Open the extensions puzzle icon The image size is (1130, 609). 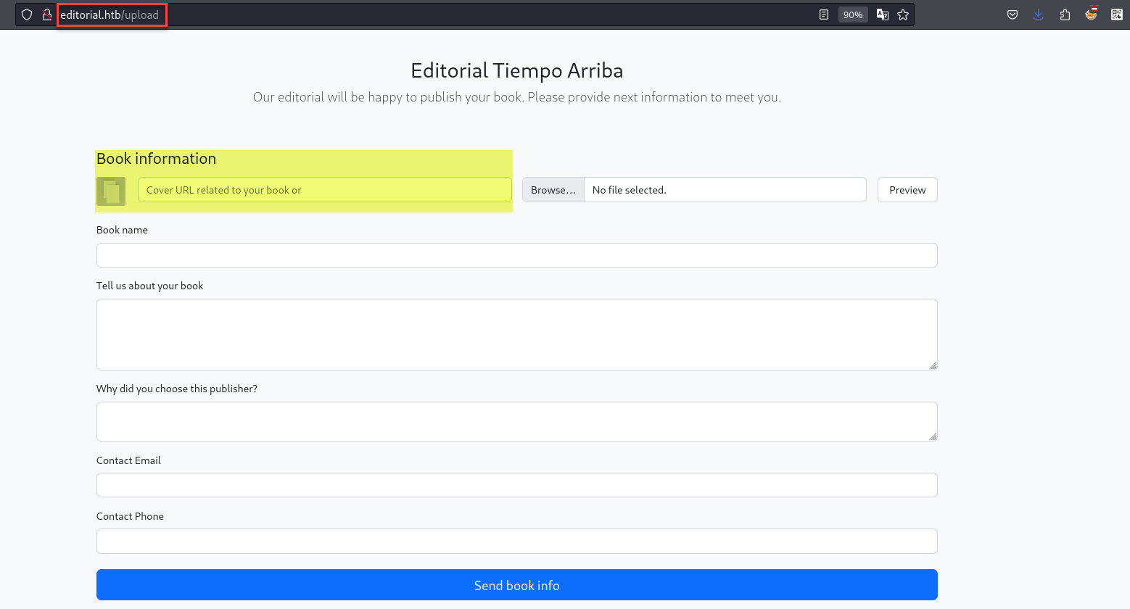click(x=1065, y=14)
